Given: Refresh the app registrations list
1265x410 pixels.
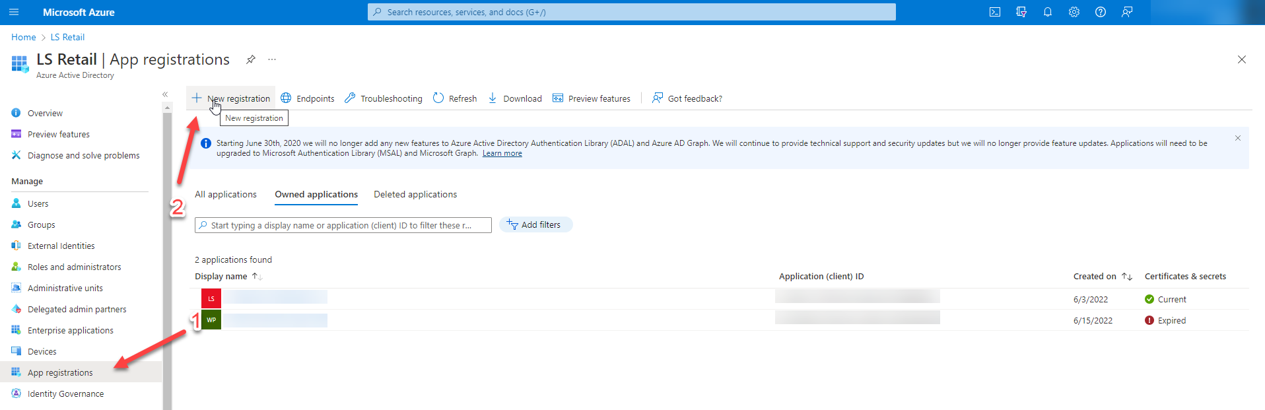Looking at the screenshot, I should pos(455,98).
